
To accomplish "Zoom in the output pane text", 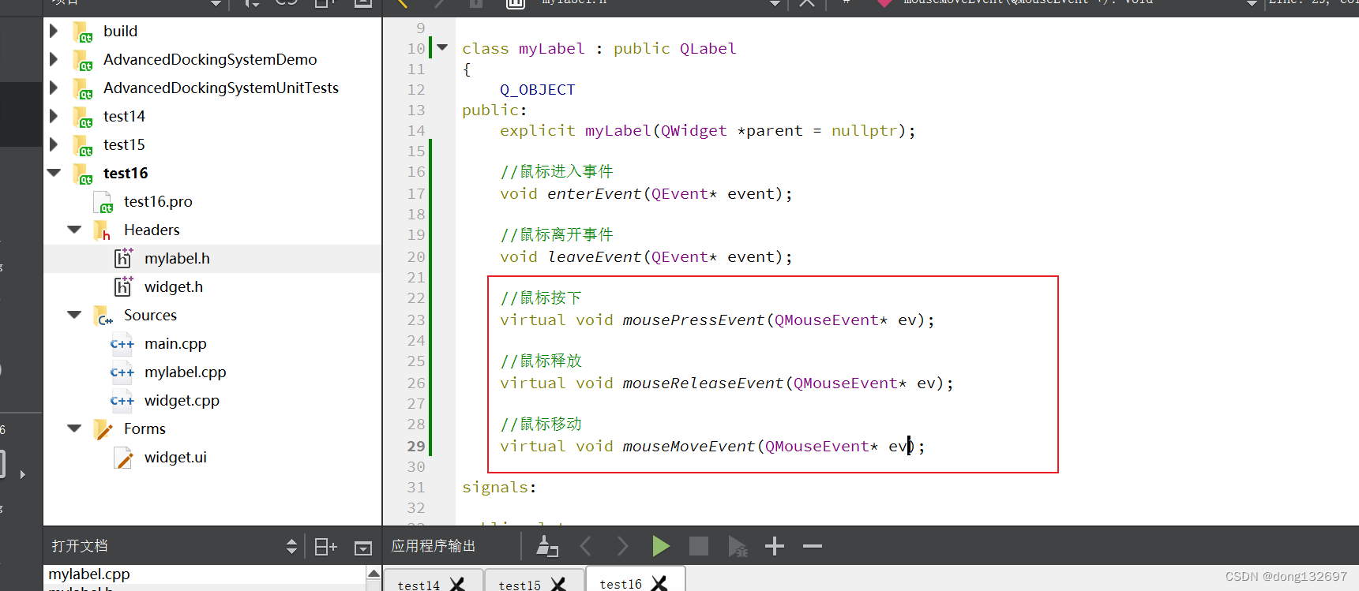I will (x=775, y=546).
